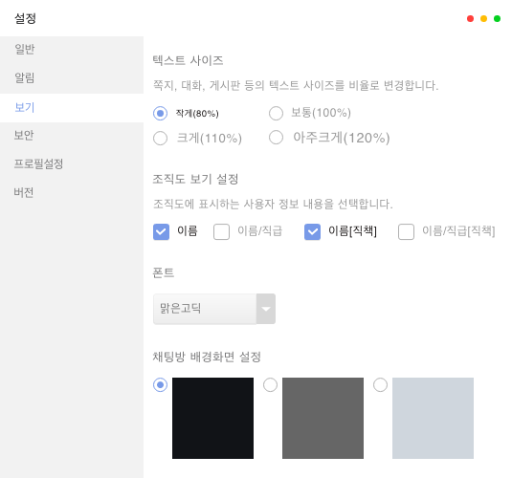512x478 pixels.
Task: Check the 이름/직급[직책] checkbox
Action: 406,231
